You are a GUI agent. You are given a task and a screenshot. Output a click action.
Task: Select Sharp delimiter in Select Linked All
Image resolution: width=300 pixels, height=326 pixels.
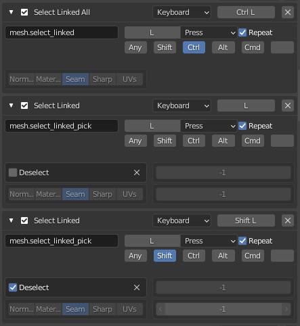pyautogui.click(x=102, y=79)
